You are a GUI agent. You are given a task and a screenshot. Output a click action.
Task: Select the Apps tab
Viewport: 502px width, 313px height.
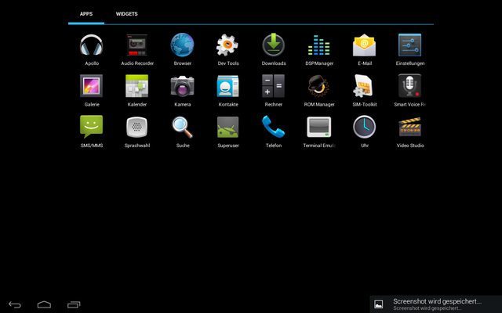point(85,14)
